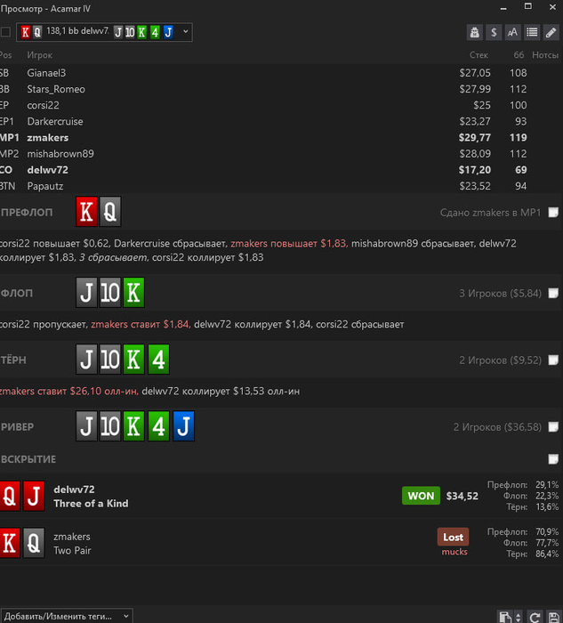The image size is (563, 623).
Task: Open the copy format up-down arrows
Action: click(x=518, y=617)
